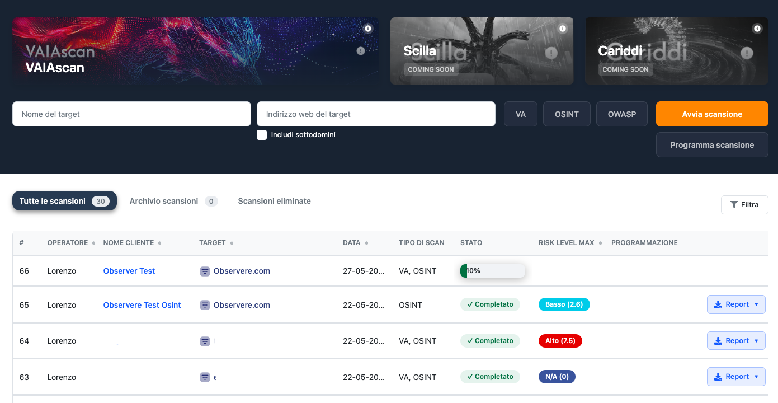Click the 10% progress bar in row 66
This screenshot has width=778, height=403.
(x=492, y=271)
